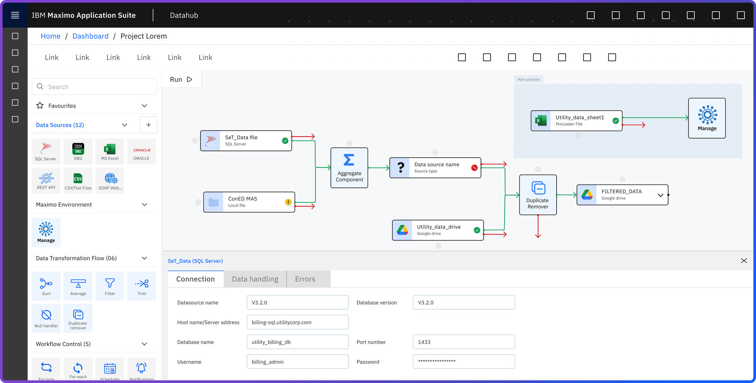Go to the Dashboard breadcrumb
This screenshot has height=383, width=756.
pyautogui.click(x=90, y=36)
